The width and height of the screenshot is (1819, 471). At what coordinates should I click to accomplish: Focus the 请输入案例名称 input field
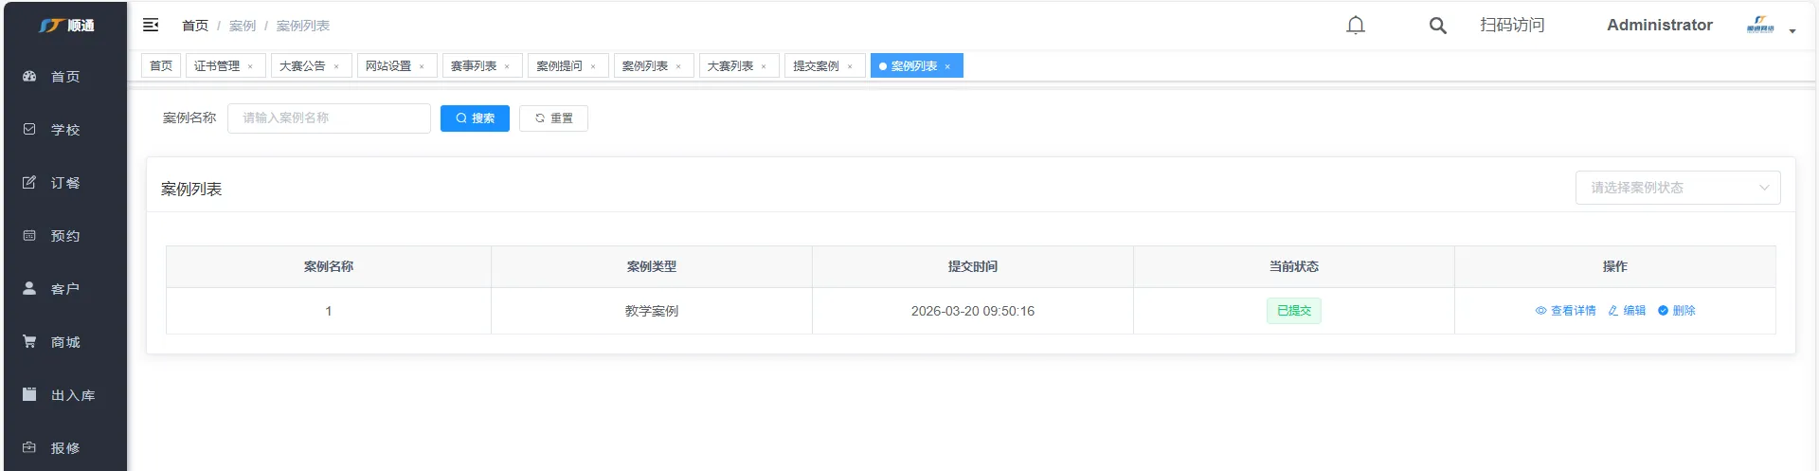pyautogui.click(x=329, y=118)
